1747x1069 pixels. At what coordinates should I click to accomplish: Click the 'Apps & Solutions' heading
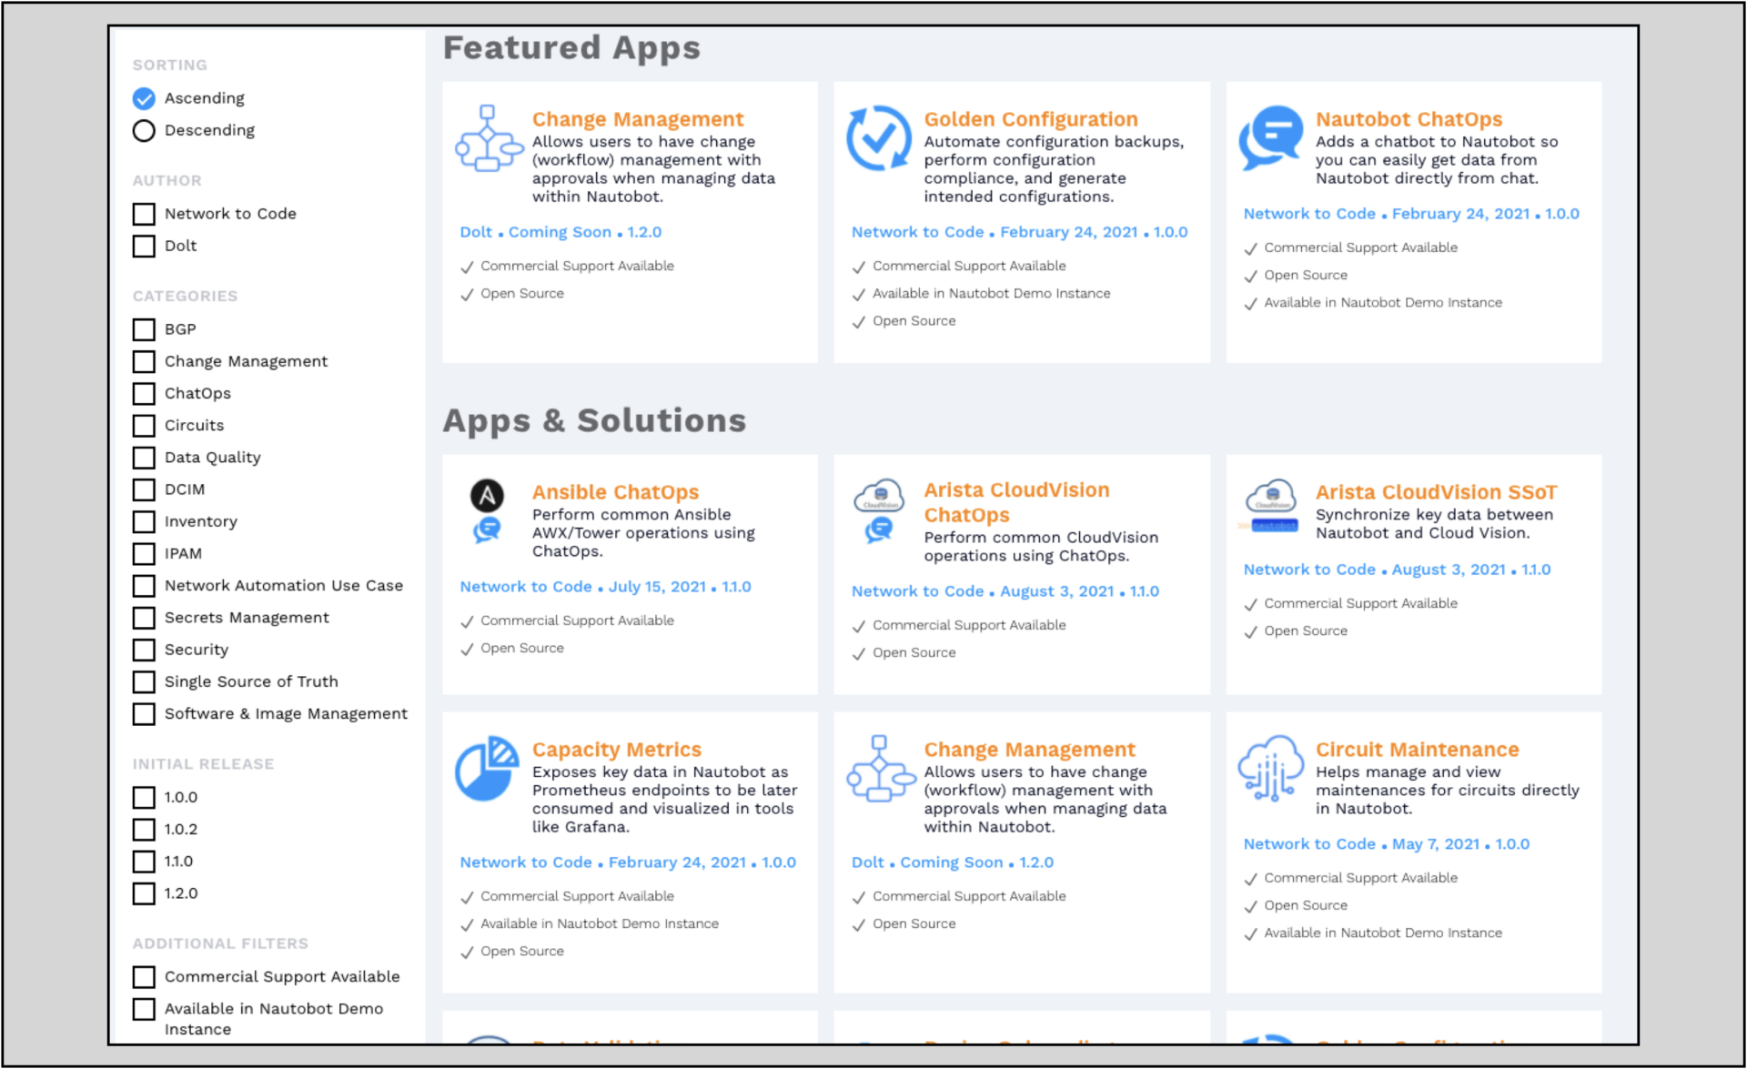(594, 421)
